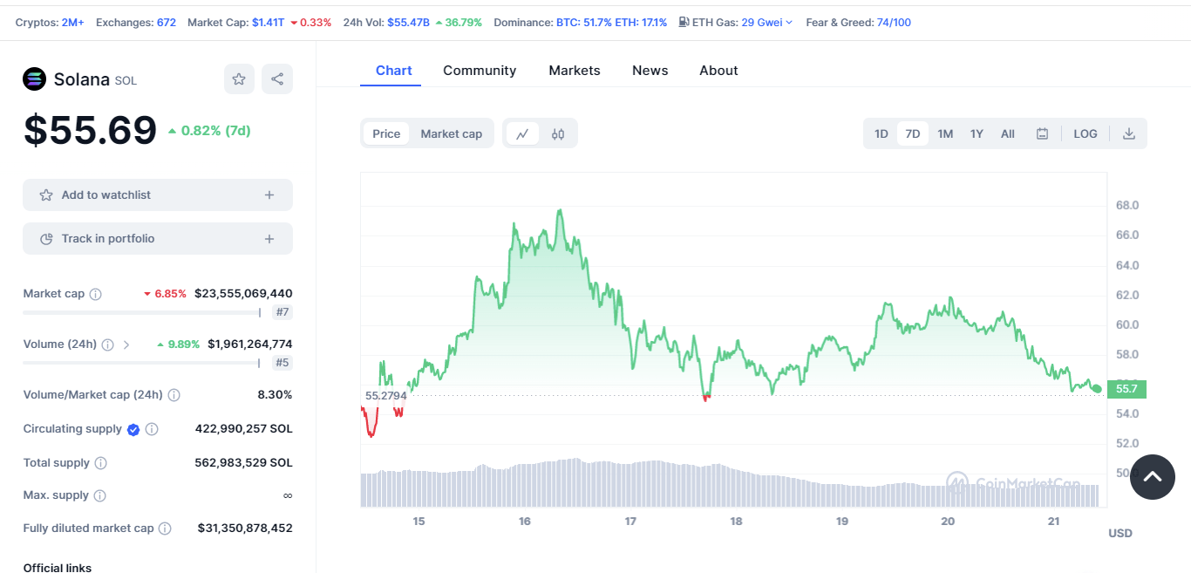Expand ETH Gas 29 Gwei dropdown

(x=767, y=22)
